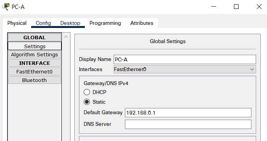Select the DHCP radio button
The height and width of the screenshot is (141, 267).
pyautogui.click(x=87, y=92)
